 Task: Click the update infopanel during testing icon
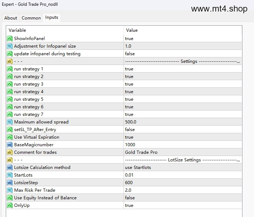click(10, 54)
